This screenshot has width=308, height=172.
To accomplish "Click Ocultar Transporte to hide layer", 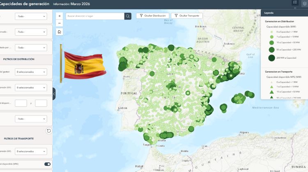I will (x=186, y=16).
